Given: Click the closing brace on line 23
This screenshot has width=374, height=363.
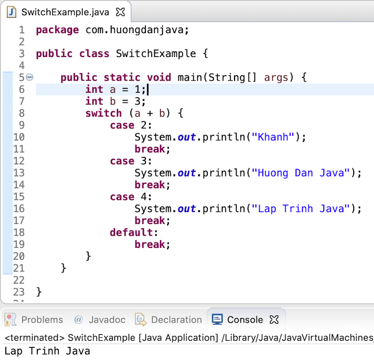Looking at the screenshot, I should 39,292.
